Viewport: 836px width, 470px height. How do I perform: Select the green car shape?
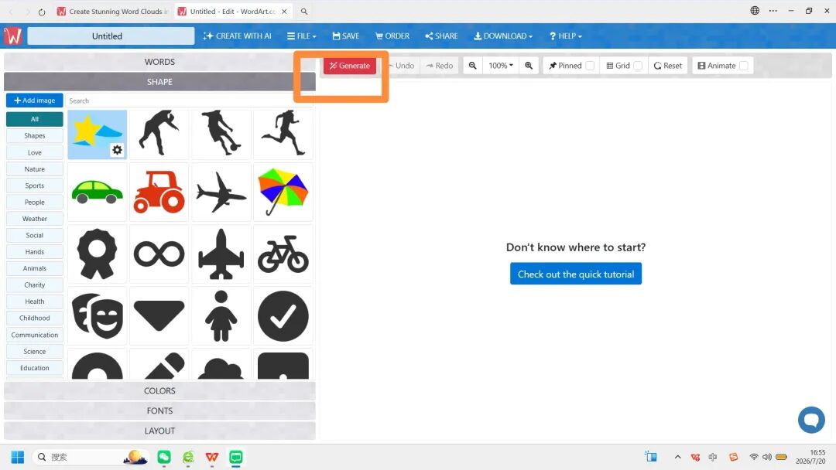tap(97, 192)
